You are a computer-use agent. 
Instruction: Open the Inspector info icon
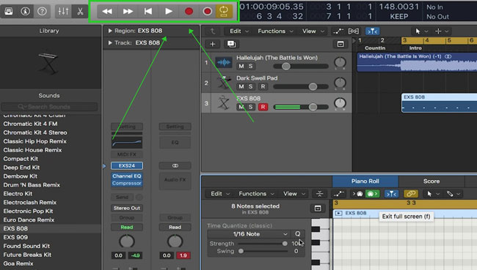[25, 11]
